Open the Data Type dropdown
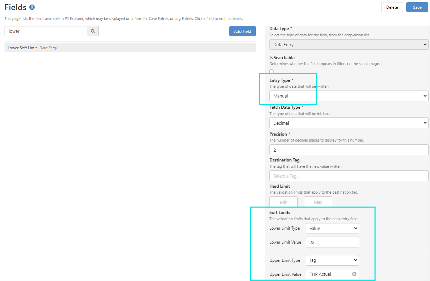 tap(349, 44)
